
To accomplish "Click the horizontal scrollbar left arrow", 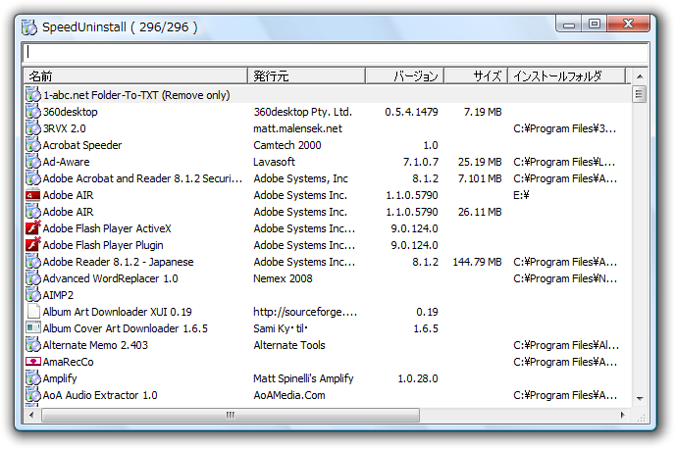I will tap(31, 415).
